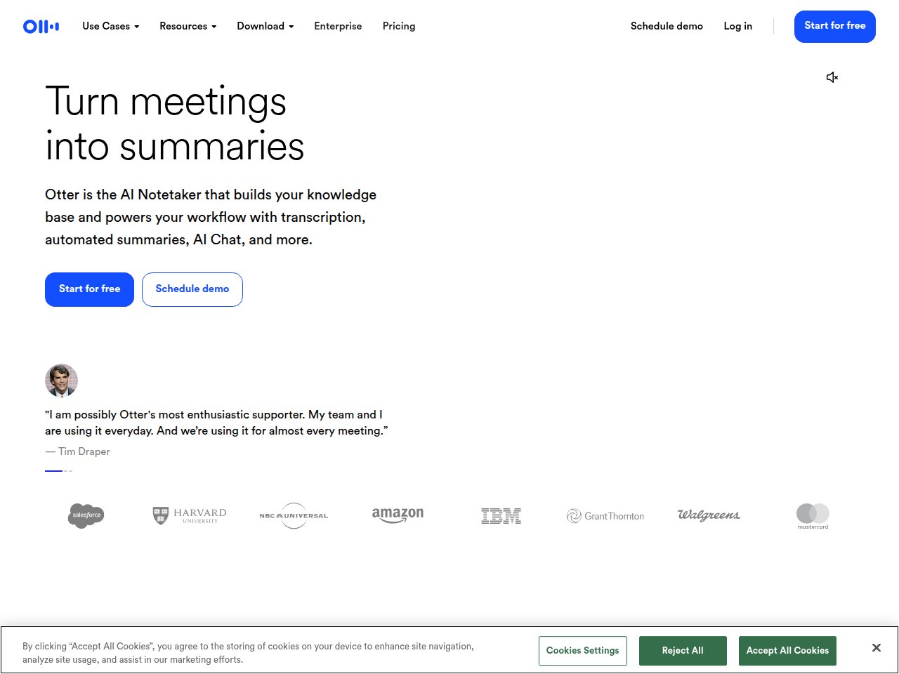
Task: Select the Salesforce logo
Action: pyautogui.click(x=86, y=515)
